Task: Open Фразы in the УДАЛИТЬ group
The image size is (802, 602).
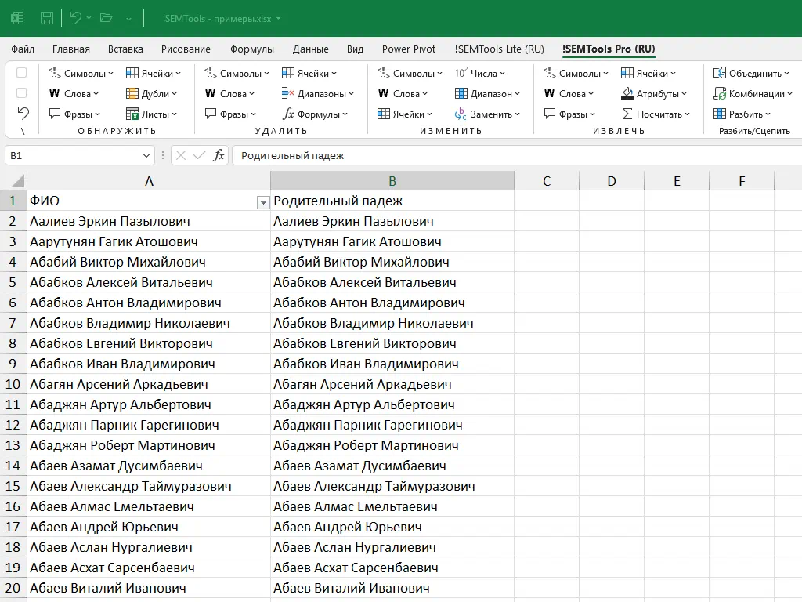Action: [x=231, y=114]
